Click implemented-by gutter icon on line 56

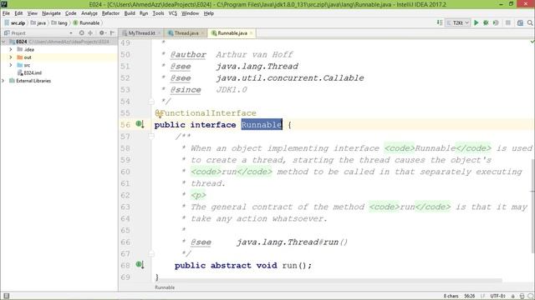(x=140, y=124)
